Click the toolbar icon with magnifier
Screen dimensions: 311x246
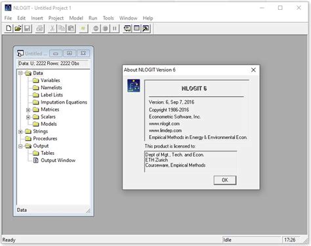[x=146, y=28]
